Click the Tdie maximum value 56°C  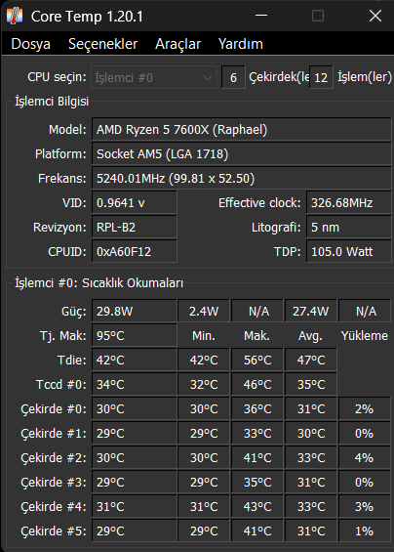click(x=257, y=360)
